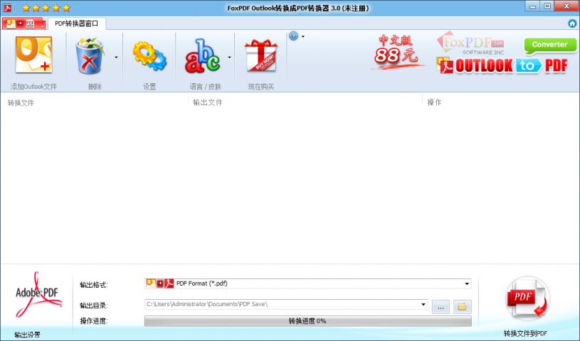Click the conversion progress bar showing 0%
Screen dimensions: 580x341
coord(307,321)
